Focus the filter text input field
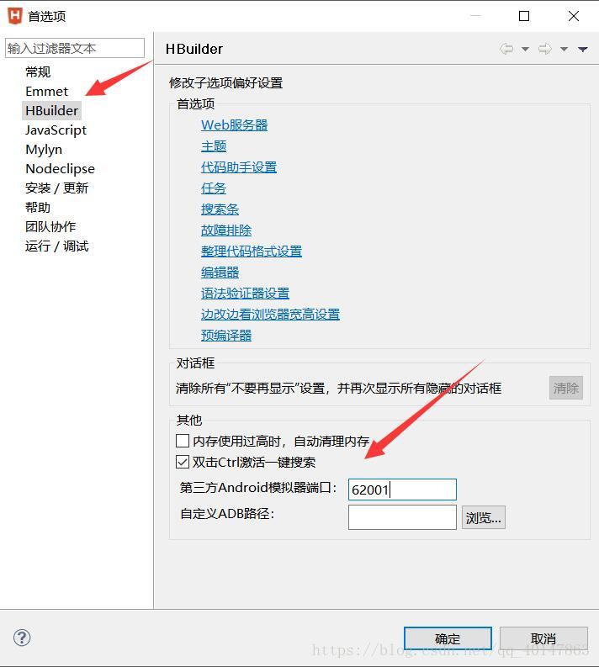 75,48
